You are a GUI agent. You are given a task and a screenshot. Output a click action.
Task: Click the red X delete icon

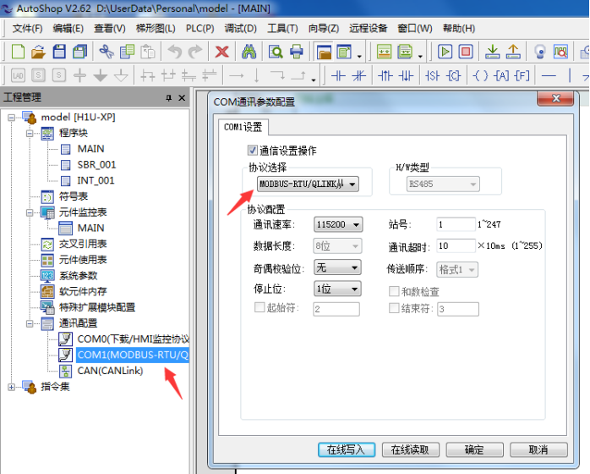point(221,52)
